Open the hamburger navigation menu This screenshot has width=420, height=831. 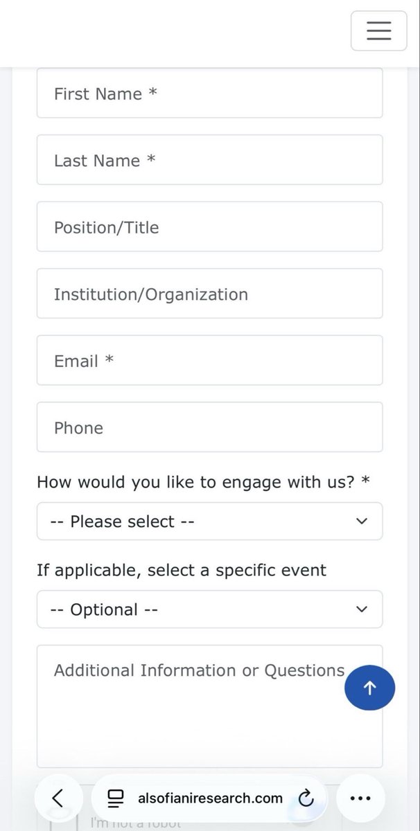click(x=378, y=31)
